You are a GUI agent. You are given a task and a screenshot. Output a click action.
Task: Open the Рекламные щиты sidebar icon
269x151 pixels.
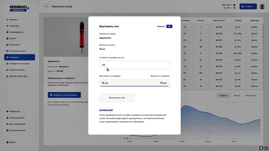(8, 51)
